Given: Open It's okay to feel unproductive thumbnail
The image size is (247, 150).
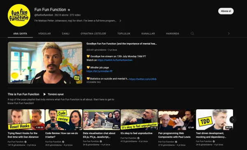Looking at the screenshot, I should click(x=139, y=120).
